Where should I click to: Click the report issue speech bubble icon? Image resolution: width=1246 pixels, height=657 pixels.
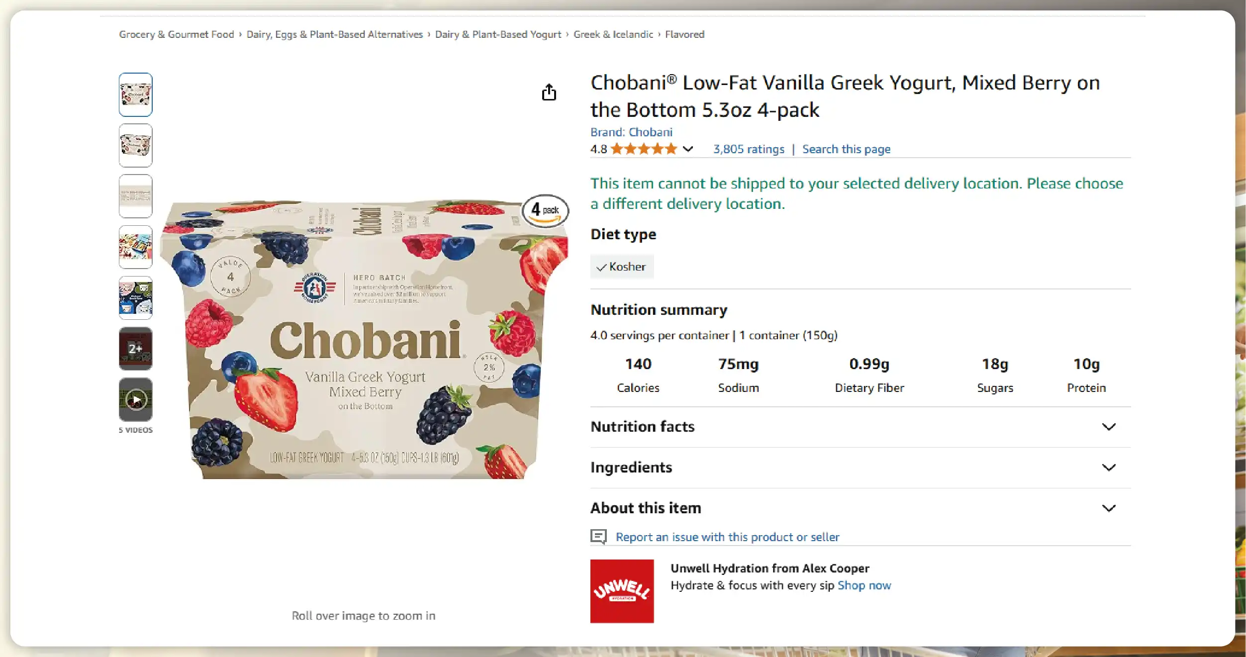point(598,537)
